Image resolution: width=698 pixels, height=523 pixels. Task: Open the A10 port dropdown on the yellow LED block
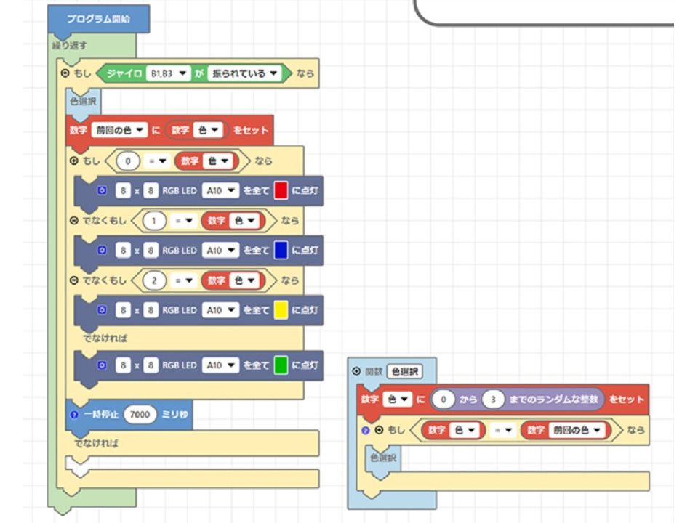[220, 310]
